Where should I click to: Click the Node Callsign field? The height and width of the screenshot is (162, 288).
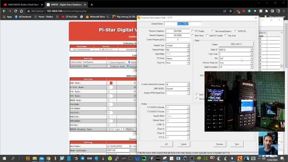[118, 150]
